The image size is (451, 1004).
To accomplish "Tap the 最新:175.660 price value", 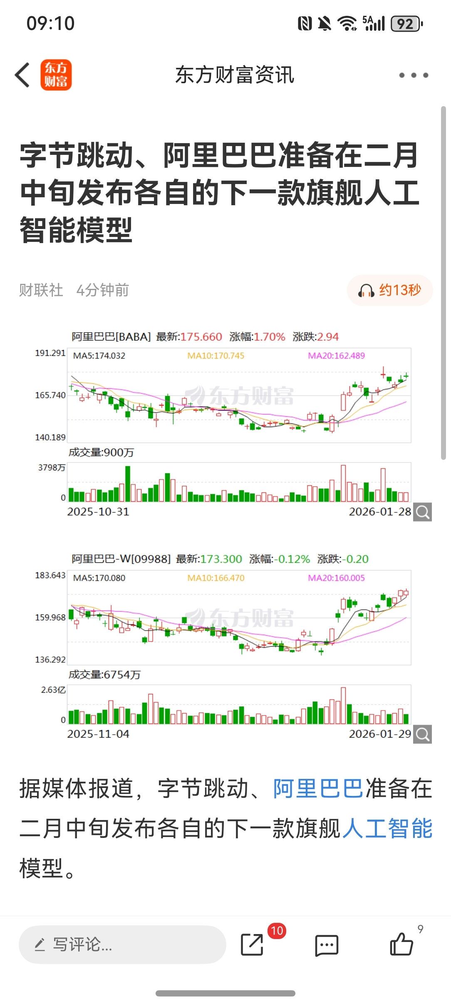I will click(189, 337).
